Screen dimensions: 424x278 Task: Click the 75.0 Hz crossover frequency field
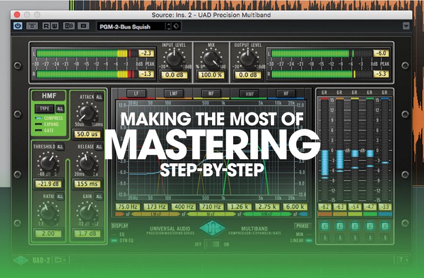pos(128,207)
